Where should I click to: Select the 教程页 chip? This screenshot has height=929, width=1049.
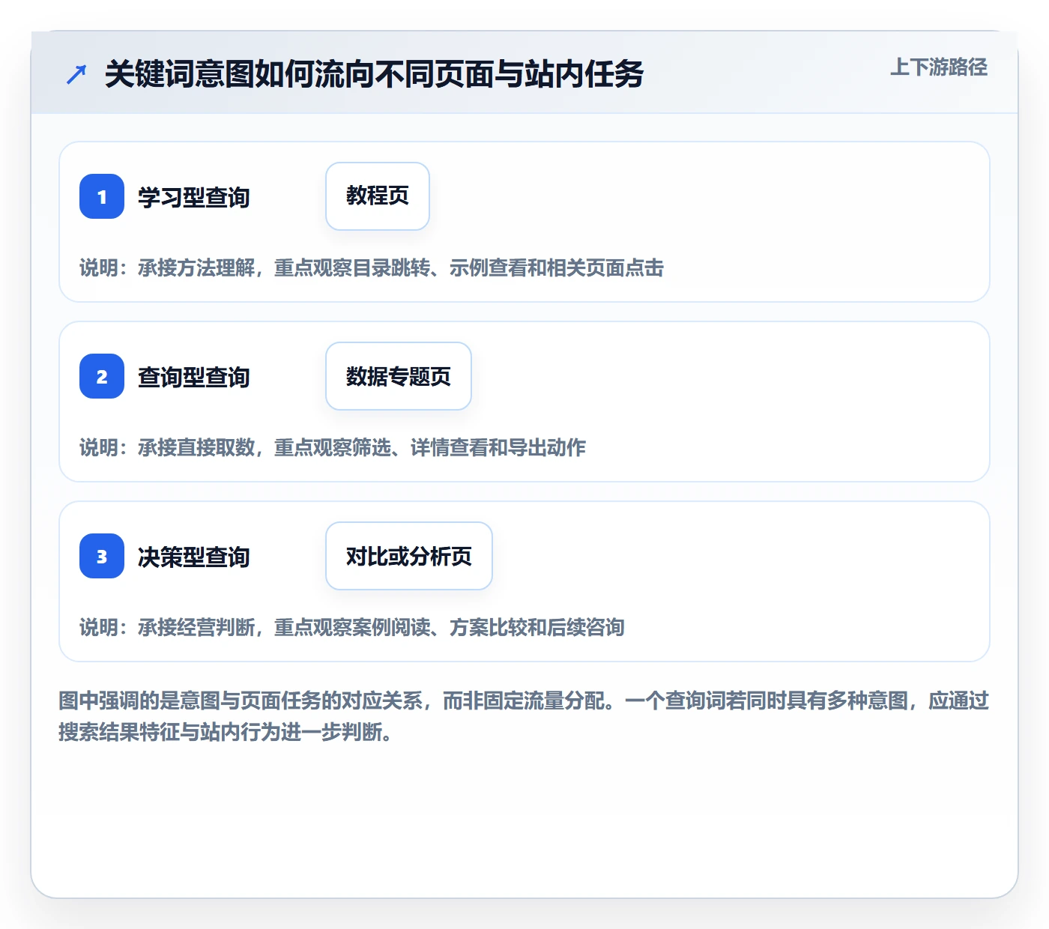(x=378, y=196)
